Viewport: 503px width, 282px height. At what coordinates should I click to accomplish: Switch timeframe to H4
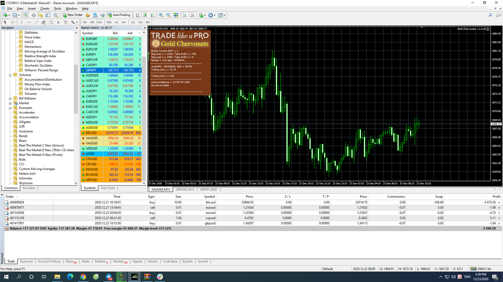124,22
